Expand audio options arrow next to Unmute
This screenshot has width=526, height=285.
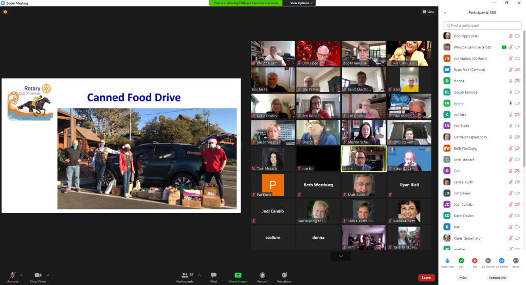click(x=22, y=275)
